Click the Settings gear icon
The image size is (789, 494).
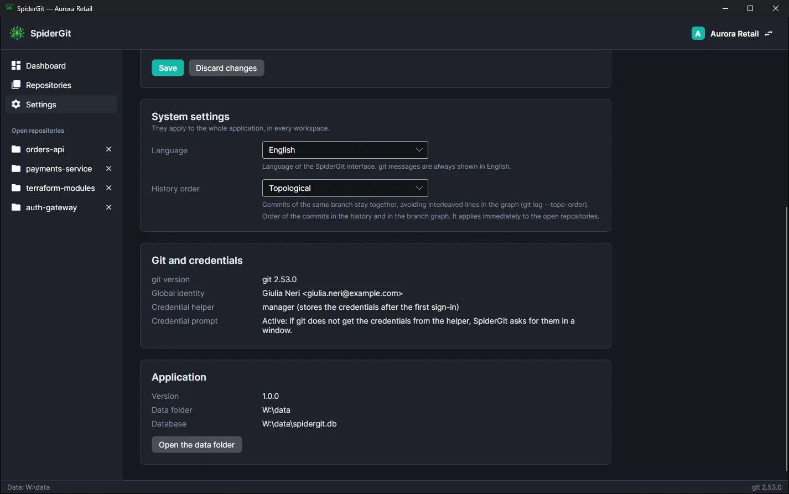[16, 104]
